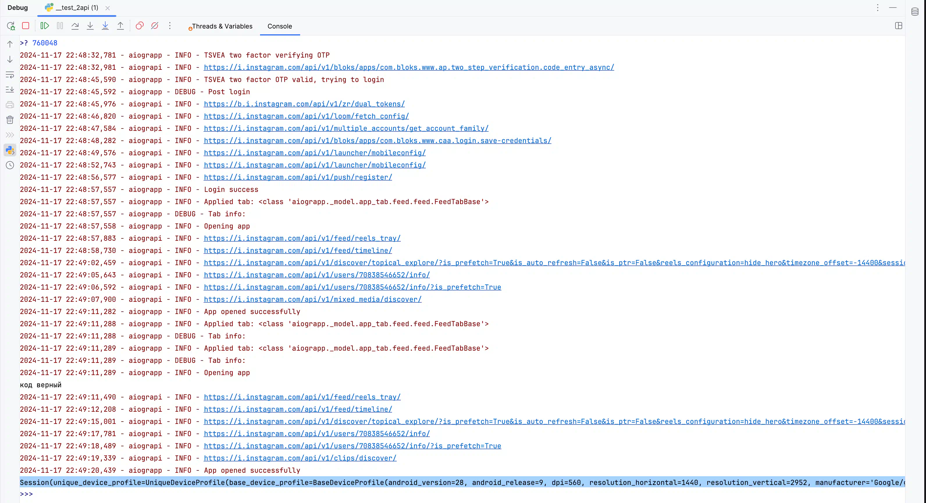The width and height of the screenshot is (926, 503).
Task: Resume program execution
Action: [x=44, y=26]
